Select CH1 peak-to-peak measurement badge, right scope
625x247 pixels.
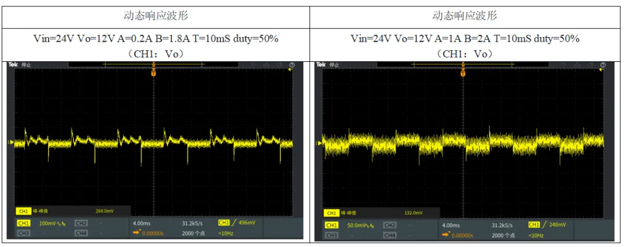point(331,213)
